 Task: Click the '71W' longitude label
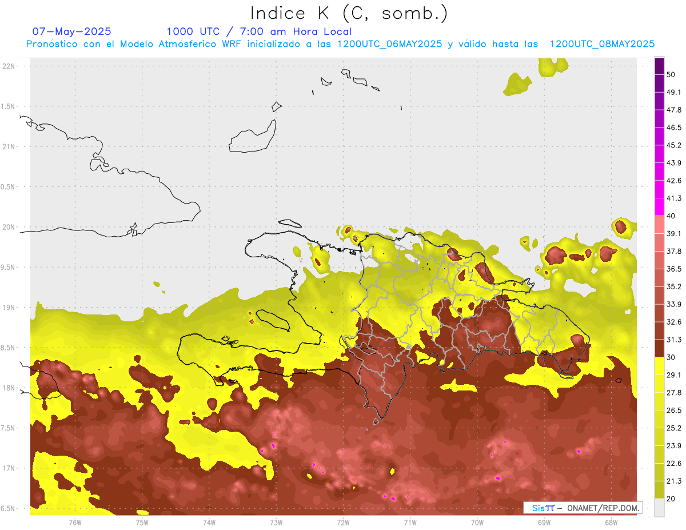click(410, 523)
